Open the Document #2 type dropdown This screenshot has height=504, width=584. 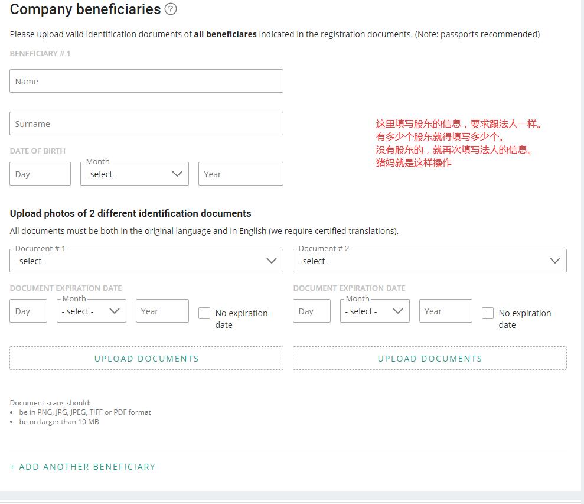[429, 260]
